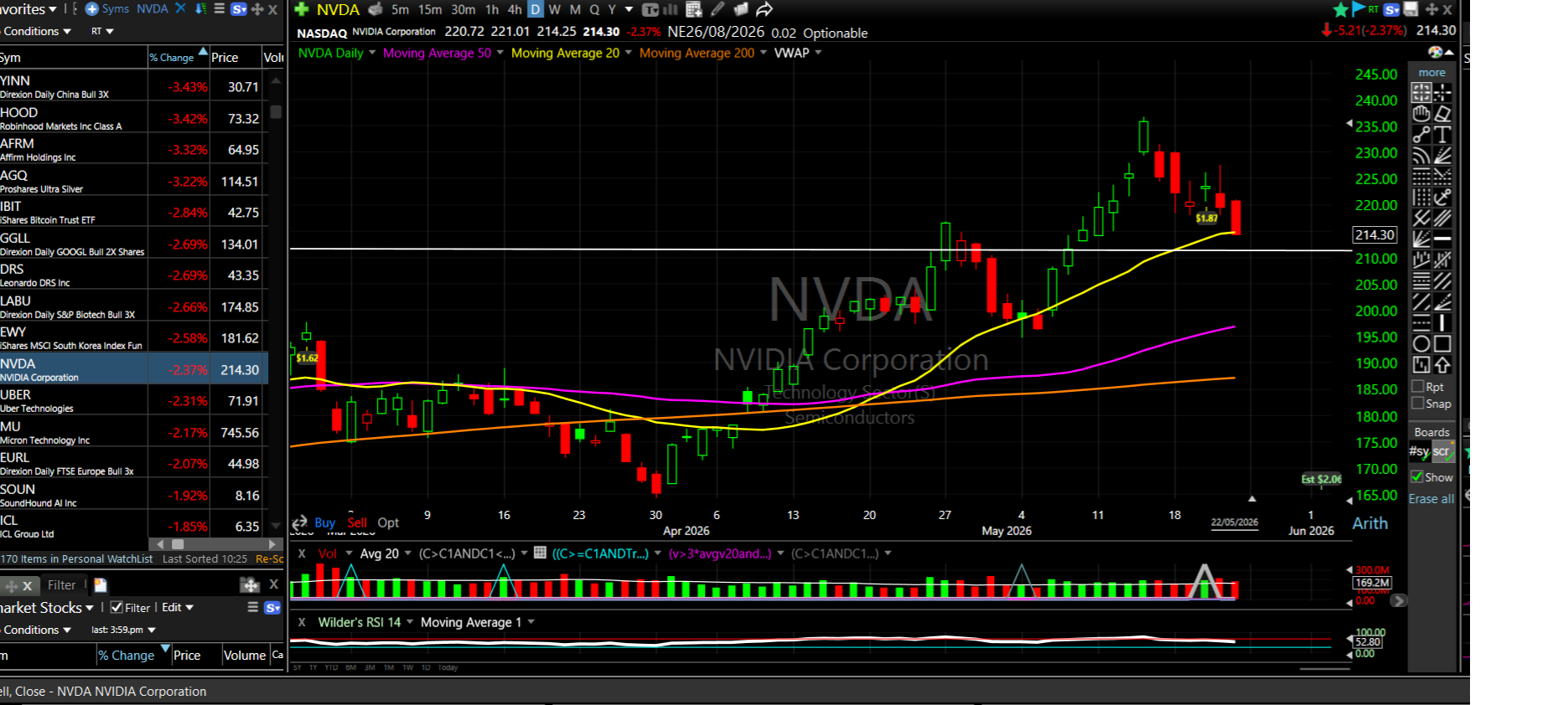Click the Buy button
Screen dimensions: 1553x705
point(324,522)
